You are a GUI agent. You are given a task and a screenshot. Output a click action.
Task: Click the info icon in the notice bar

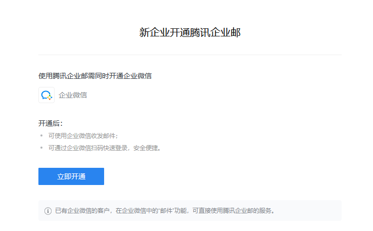[x=48, y=211]
